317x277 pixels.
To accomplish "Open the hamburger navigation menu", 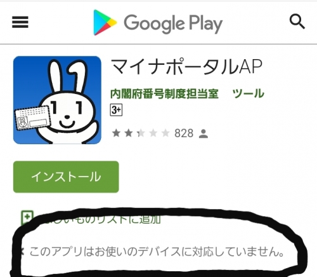I will pyautogui.click(x=20, y=22).
